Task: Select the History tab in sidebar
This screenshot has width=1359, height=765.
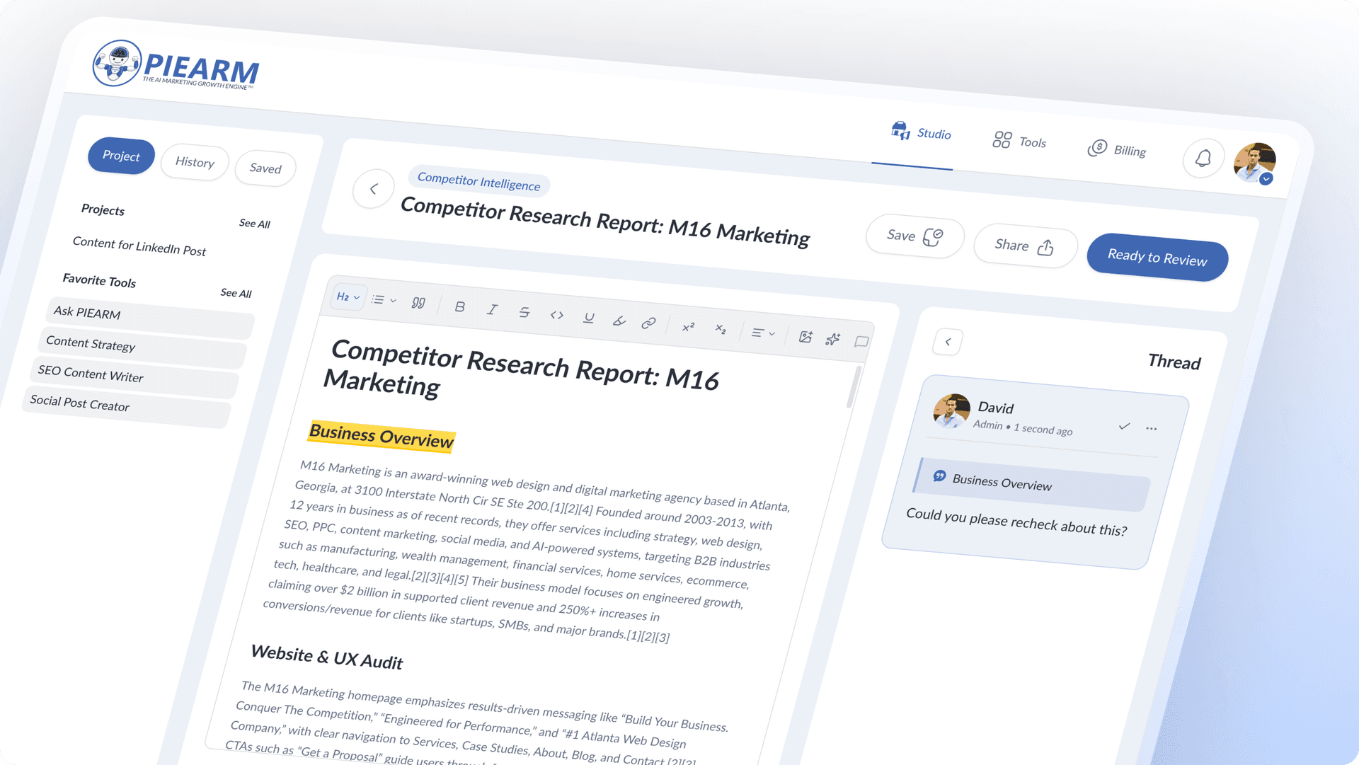Action: click(x=195, y=162)
